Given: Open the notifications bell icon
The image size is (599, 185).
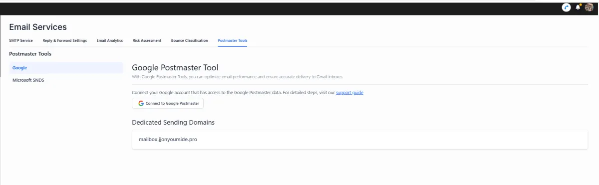Looking at the screenshot, I should coord(578,7).
